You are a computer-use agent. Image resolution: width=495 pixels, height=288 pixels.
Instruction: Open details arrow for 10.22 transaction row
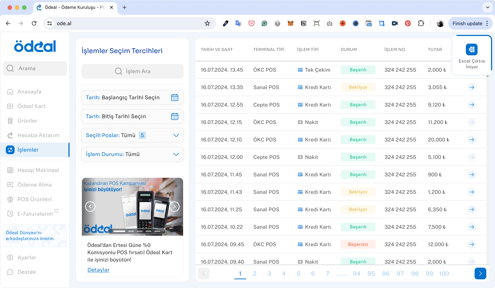(x=472, y=227)
